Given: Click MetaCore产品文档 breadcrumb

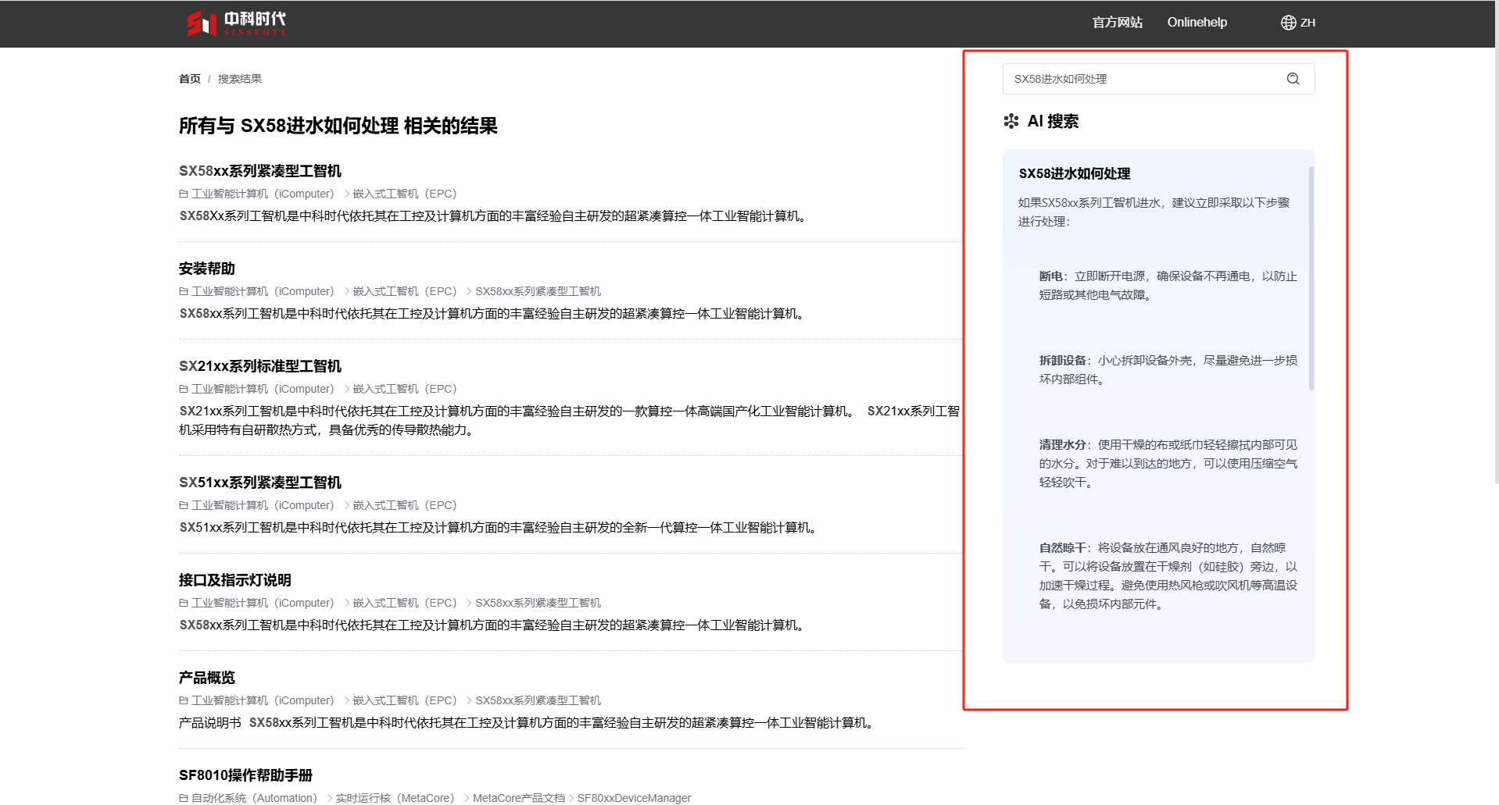Looking at the screenshot, I should coord(519,798).
